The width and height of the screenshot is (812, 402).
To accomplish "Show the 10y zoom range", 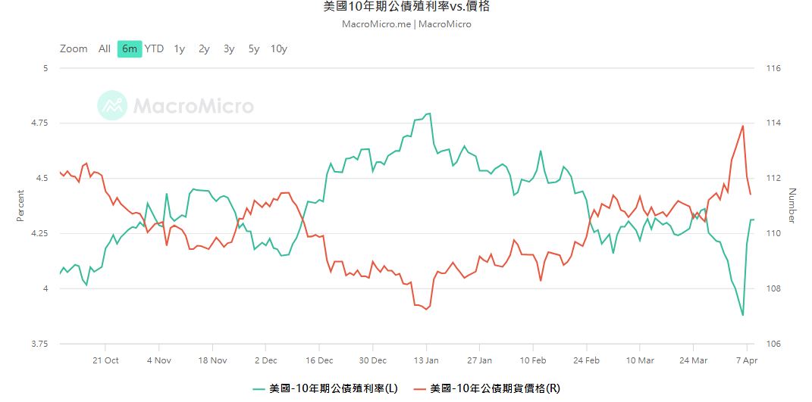I will click(279, 49).
